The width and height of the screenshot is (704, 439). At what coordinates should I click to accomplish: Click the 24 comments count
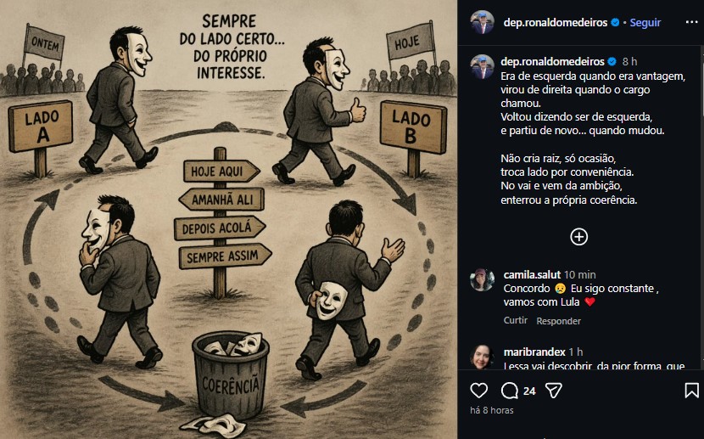[x=529, y=391]
